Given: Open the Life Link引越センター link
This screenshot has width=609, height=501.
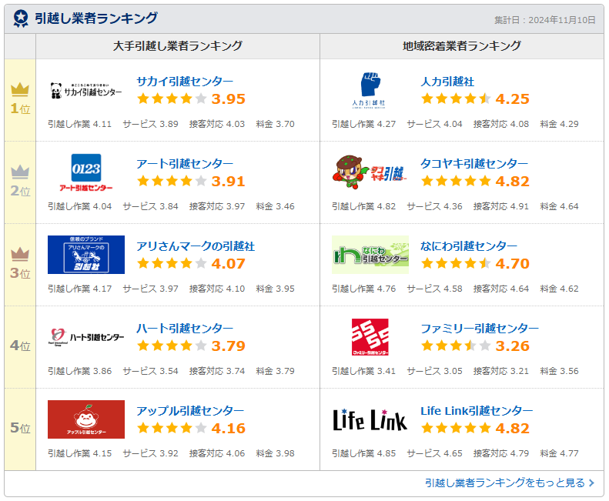Looking at the screenshot, I should [477, 411].
